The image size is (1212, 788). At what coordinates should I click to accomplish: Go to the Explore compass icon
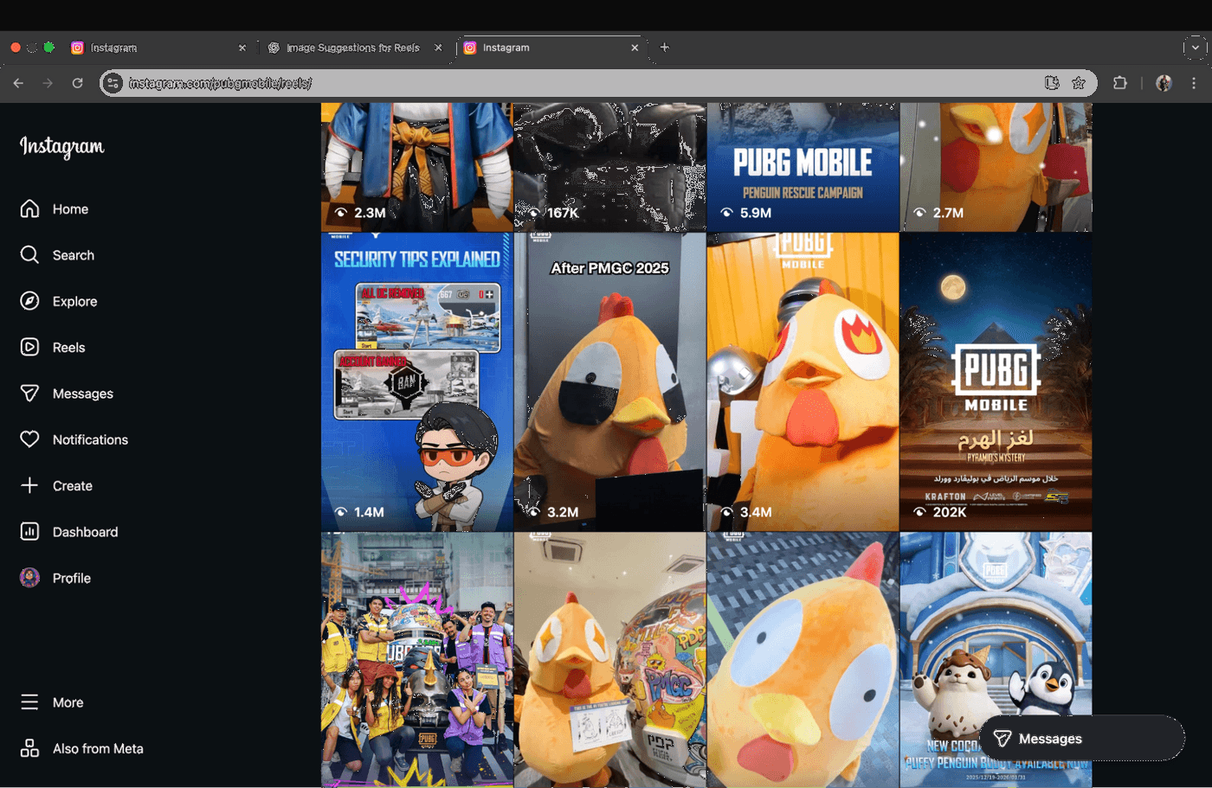coord(29,301)
